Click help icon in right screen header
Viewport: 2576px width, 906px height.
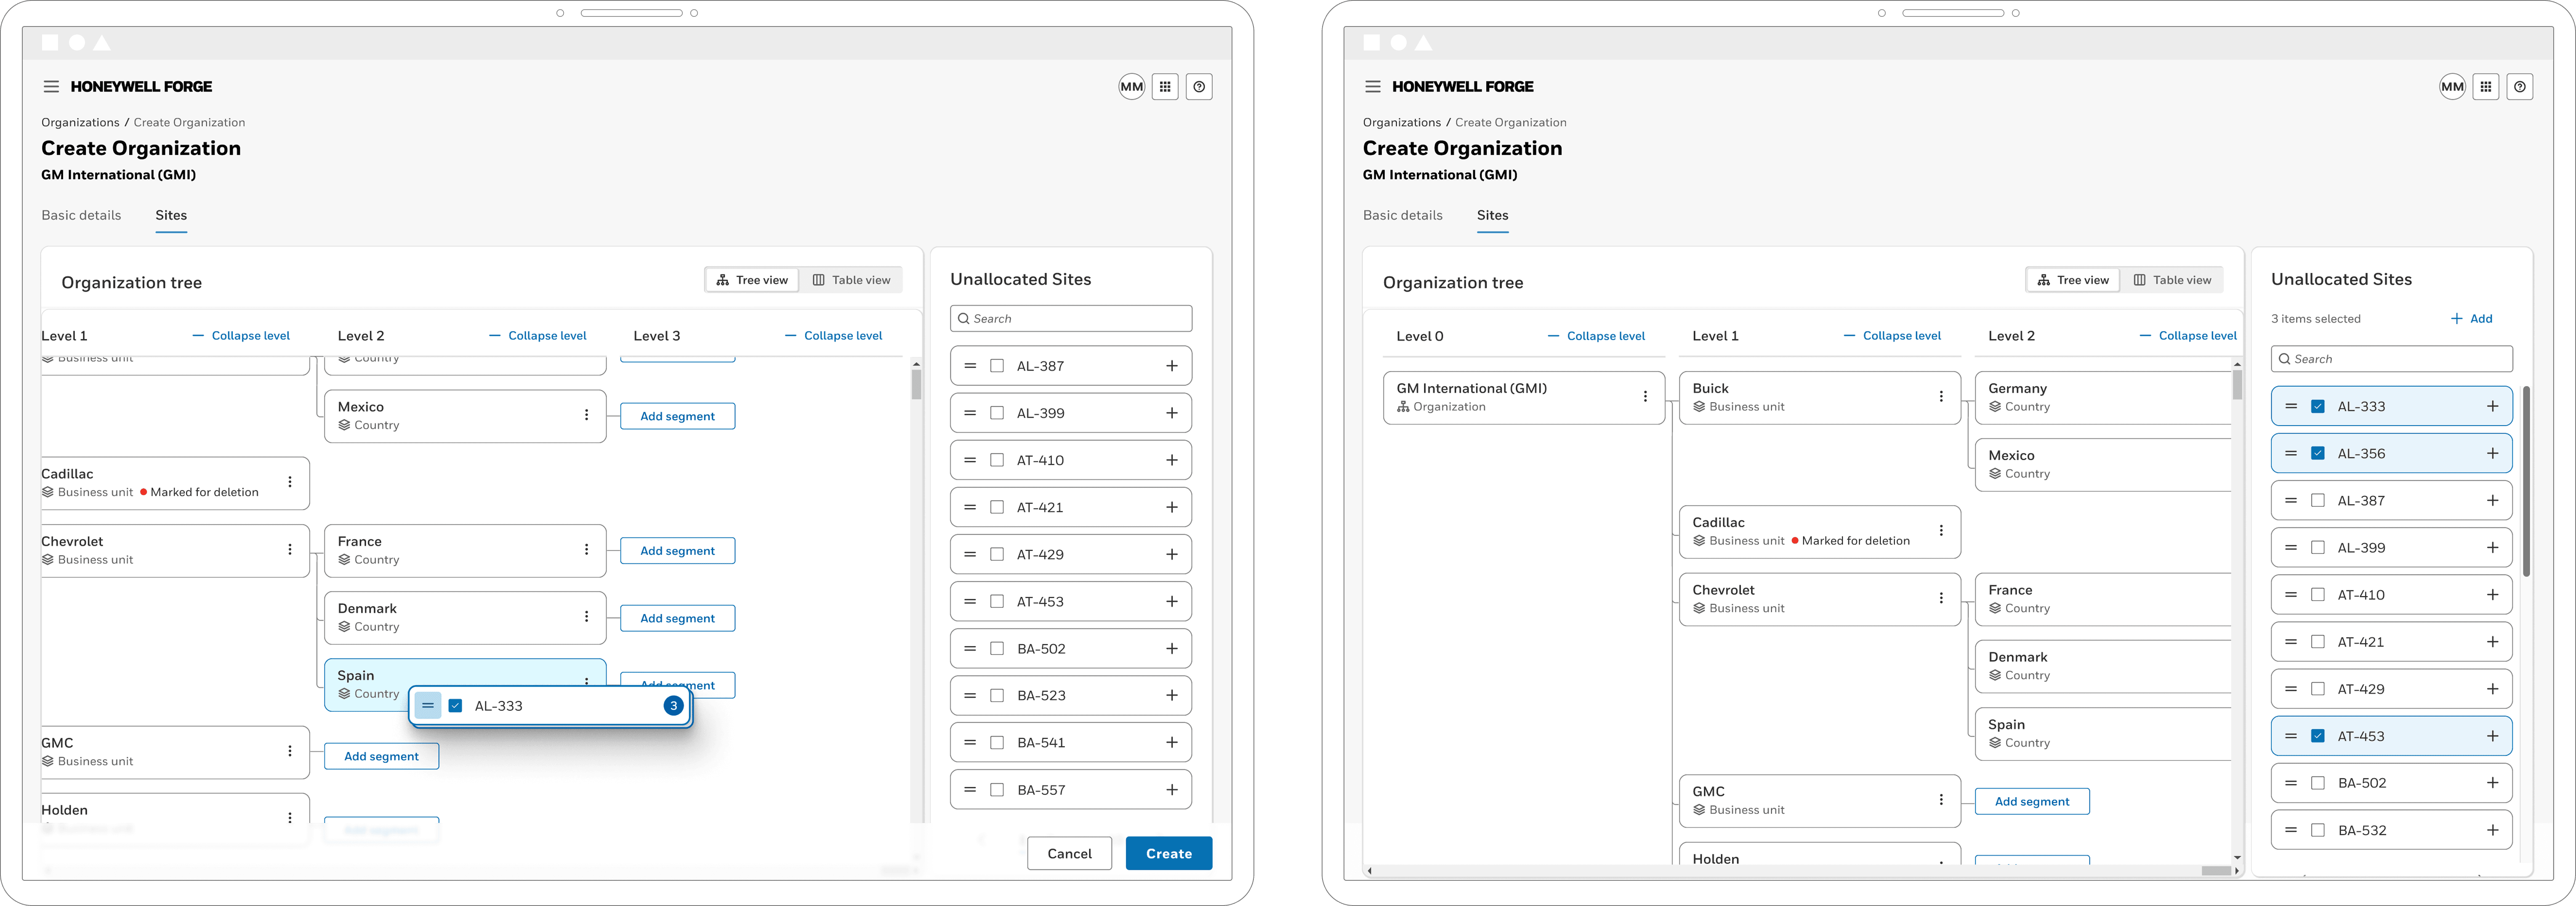click(2520, 87)
